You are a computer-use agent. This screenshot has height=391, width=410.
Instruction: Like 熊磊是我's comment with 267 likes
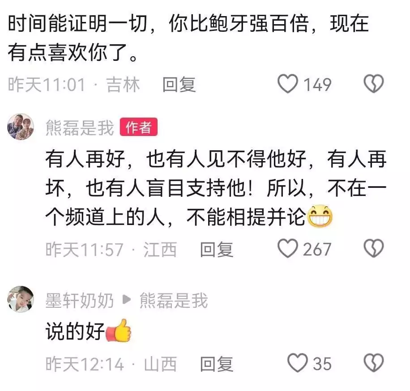pyautogui.click(x=288, y=248)
